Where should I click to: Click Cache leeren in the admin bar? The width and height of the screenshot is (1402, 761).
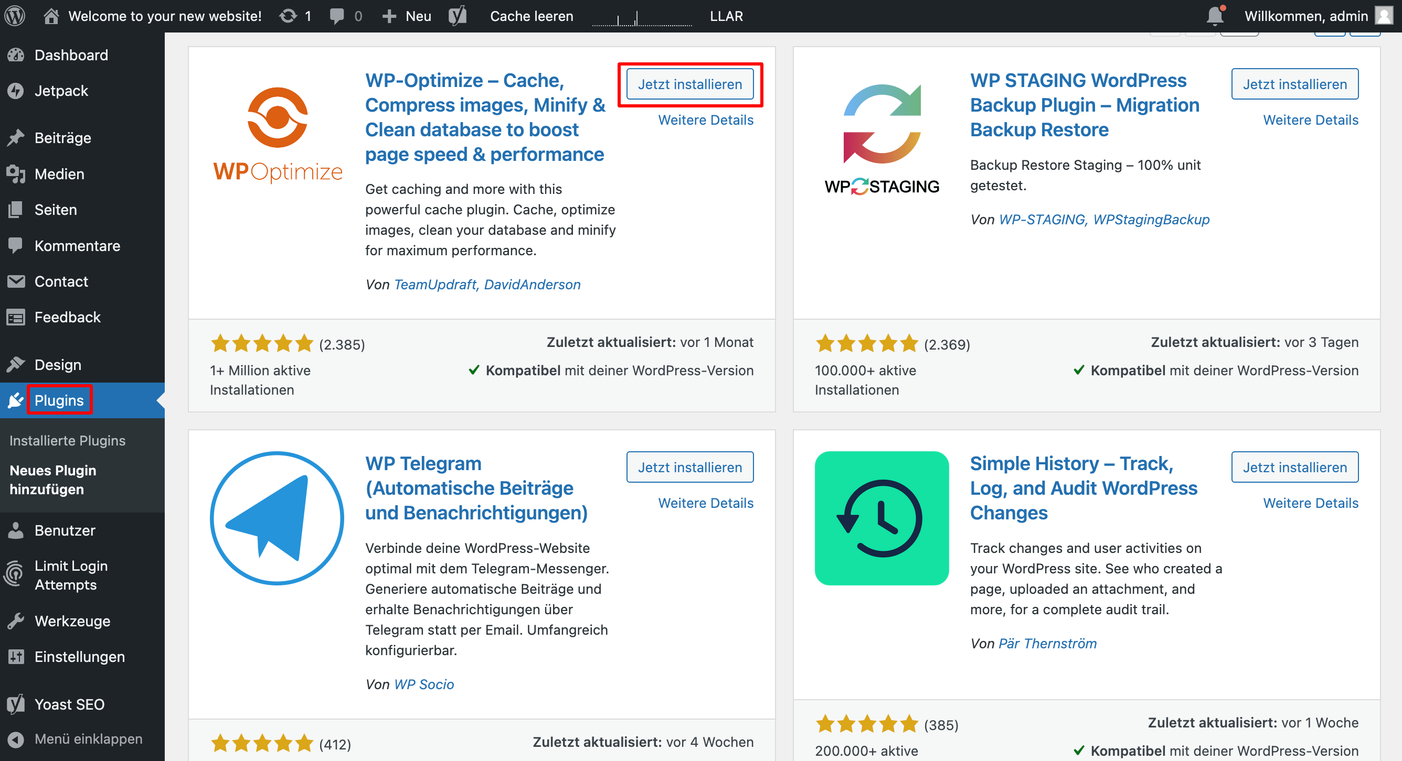pyautogui.click(x=532, y=15)
